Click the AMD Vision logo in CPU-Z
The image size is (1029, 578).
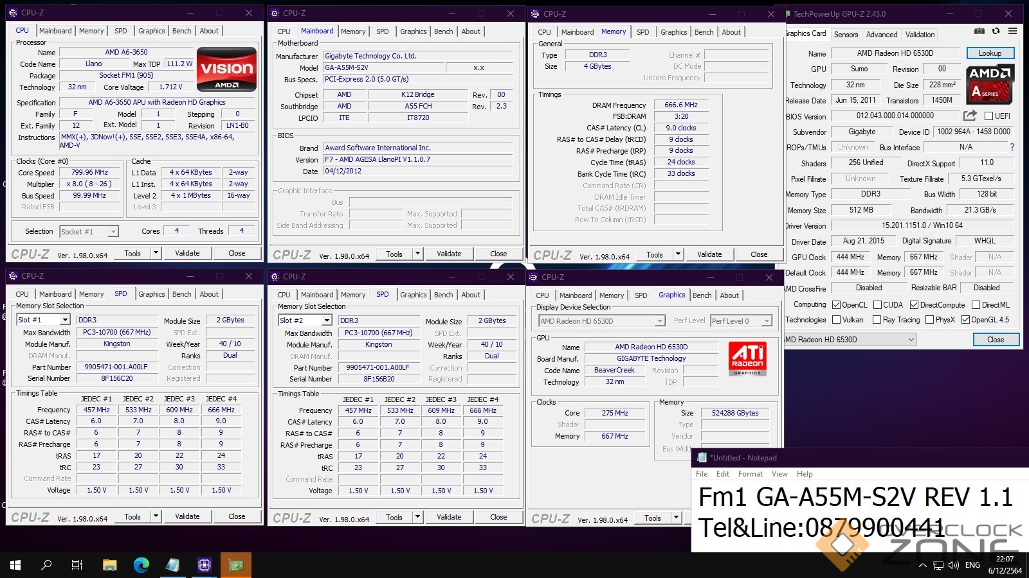(226, 69)
